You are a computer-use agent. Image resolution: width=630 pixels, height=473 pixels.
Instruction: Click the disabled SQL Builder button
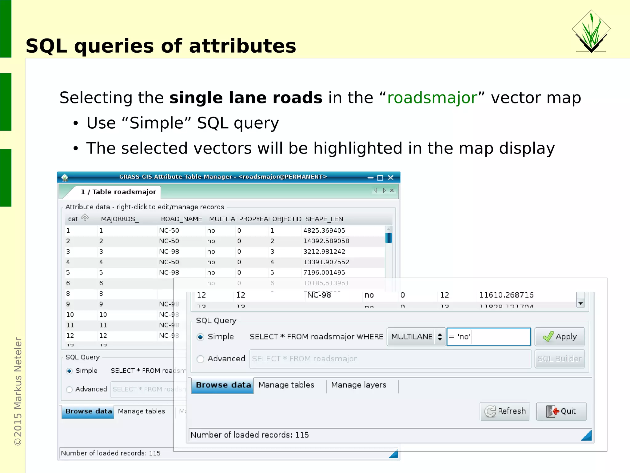560,359
